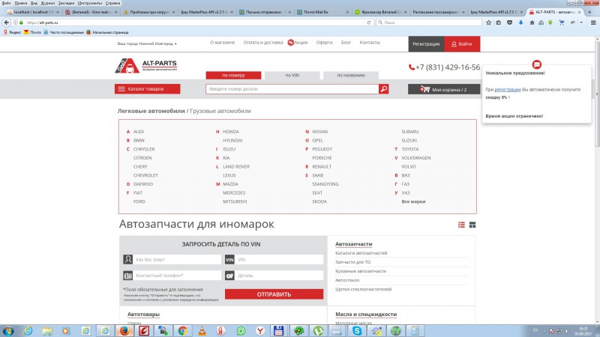Screen dimensions: 600x337
Task: Select the AUDI brand
Action: pos(139,132)
